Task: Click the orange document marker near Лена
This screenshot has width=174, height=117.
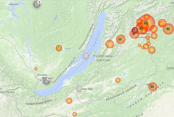Action: 59,48
